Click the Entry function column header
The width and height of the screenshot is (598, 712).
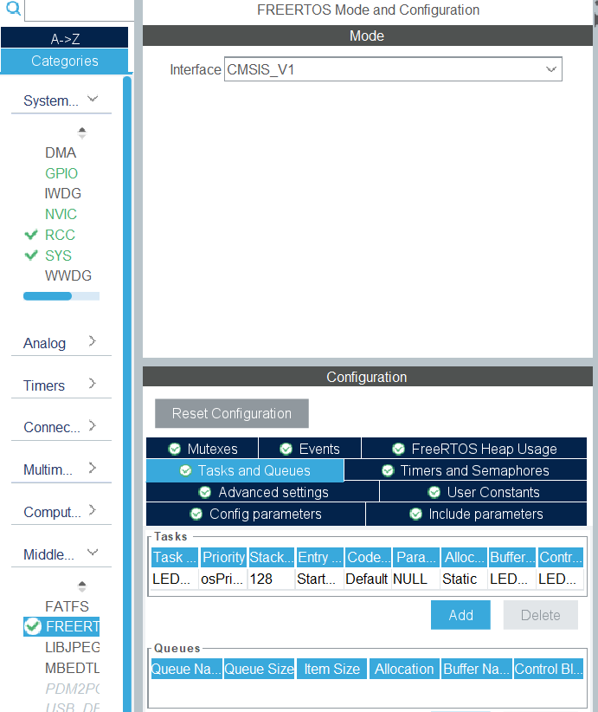[319, 557]
